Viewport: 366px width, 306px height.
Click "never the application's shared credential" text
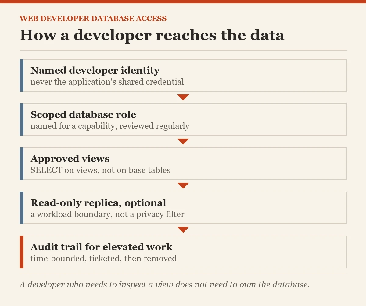(x=107, y=82)
